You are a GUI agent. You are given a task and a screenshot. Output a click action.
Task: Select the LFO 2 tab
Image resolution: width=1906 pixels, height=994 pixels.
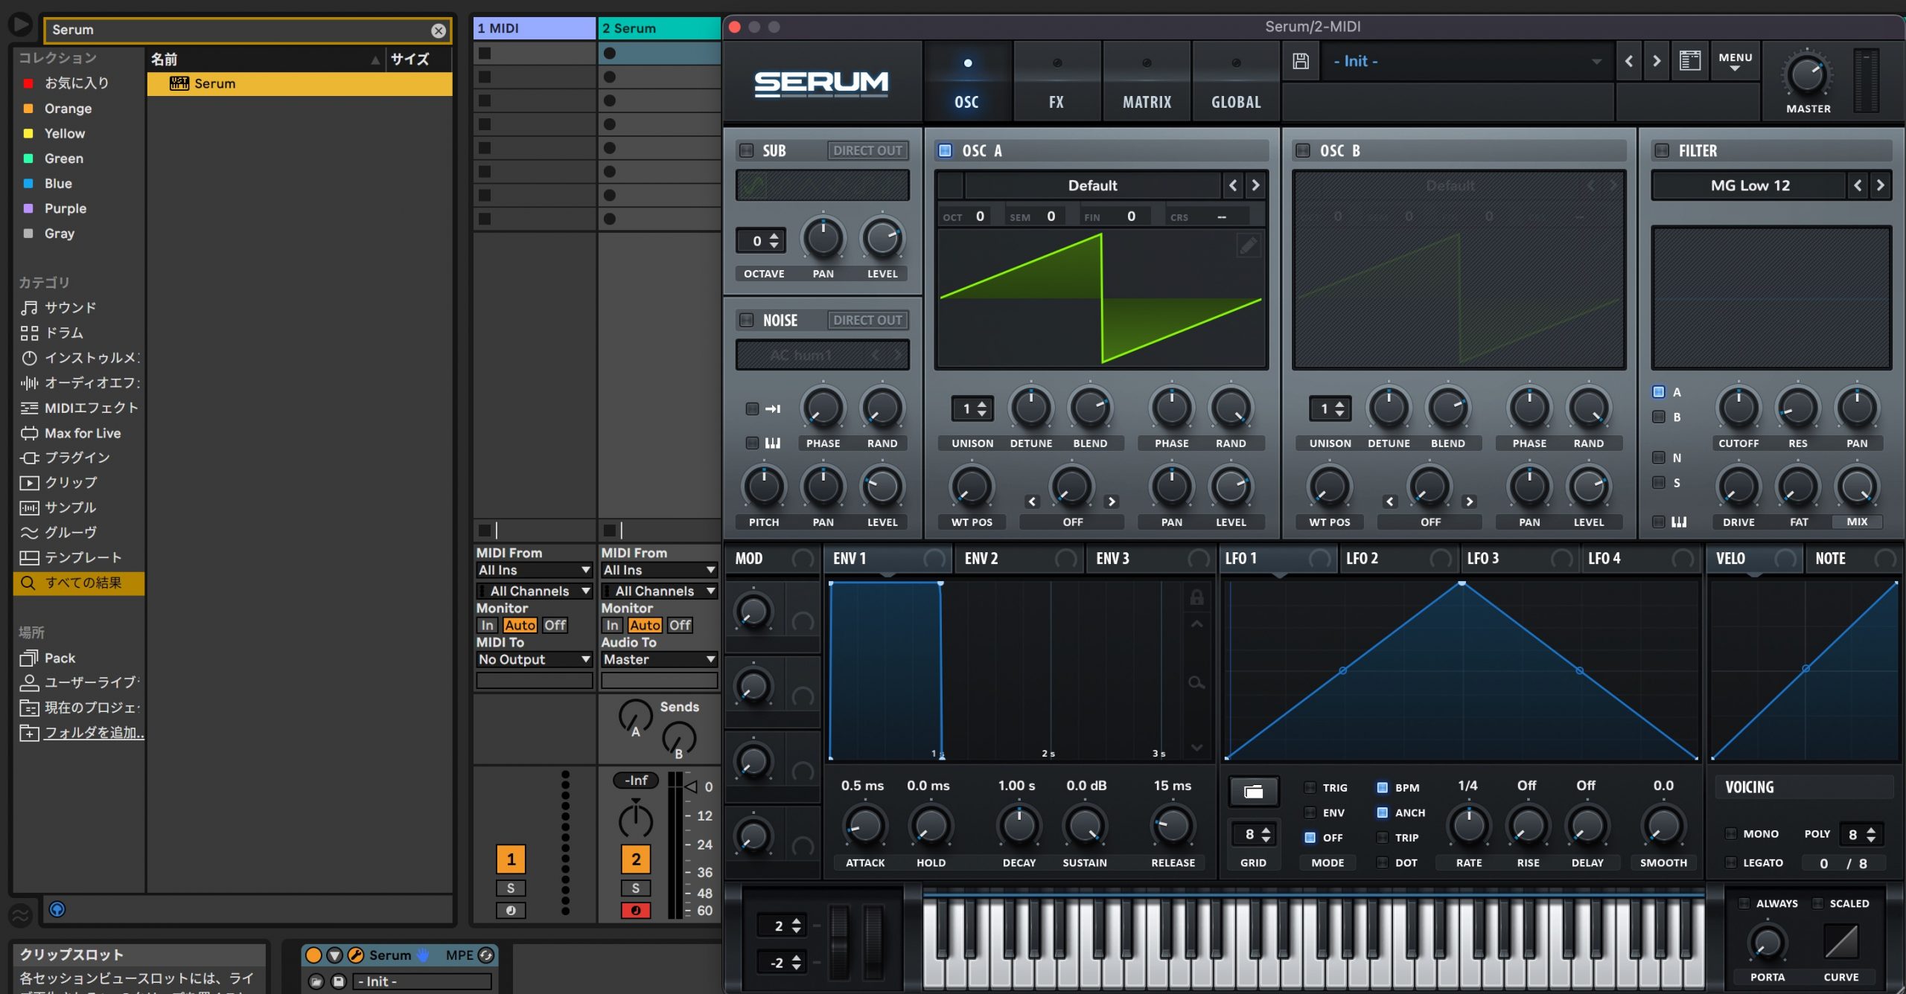coord(1400,558)
